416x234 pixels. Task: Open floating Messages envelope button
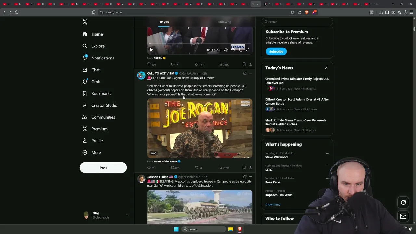403,216
